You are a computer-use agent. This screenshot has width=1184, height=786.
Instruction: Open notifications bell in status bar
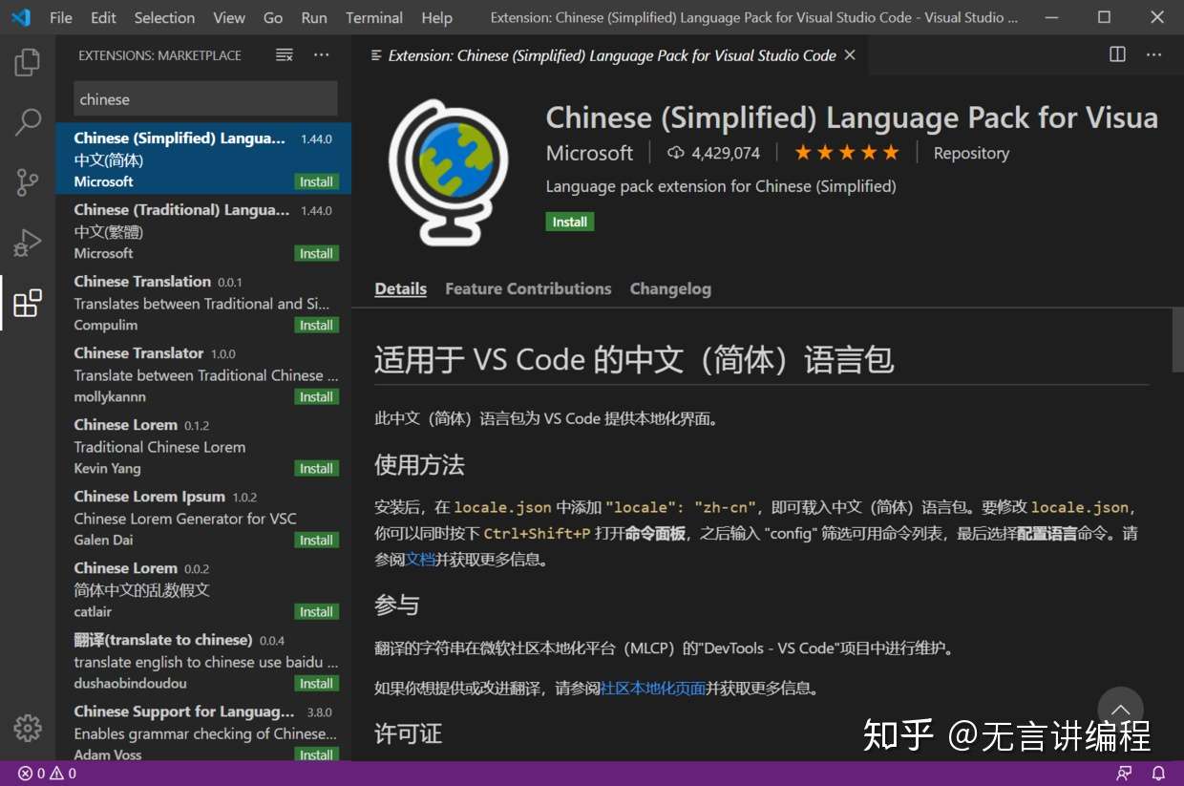1158,774
